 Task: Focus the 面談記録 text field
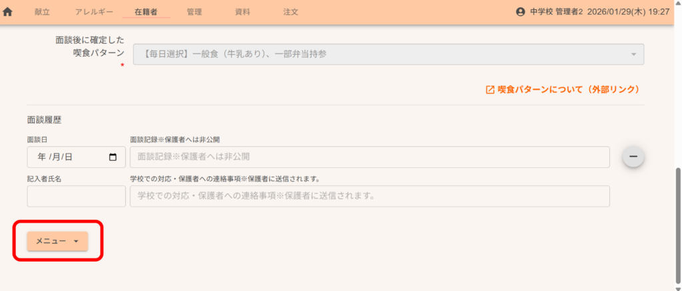click(x=370, y=157)
